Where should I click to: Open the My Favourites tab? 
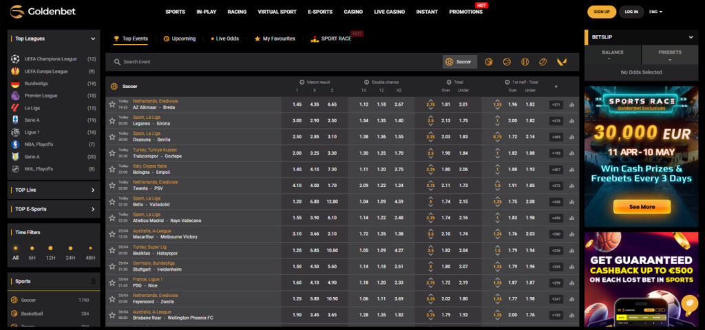click(x=275, y=38)
